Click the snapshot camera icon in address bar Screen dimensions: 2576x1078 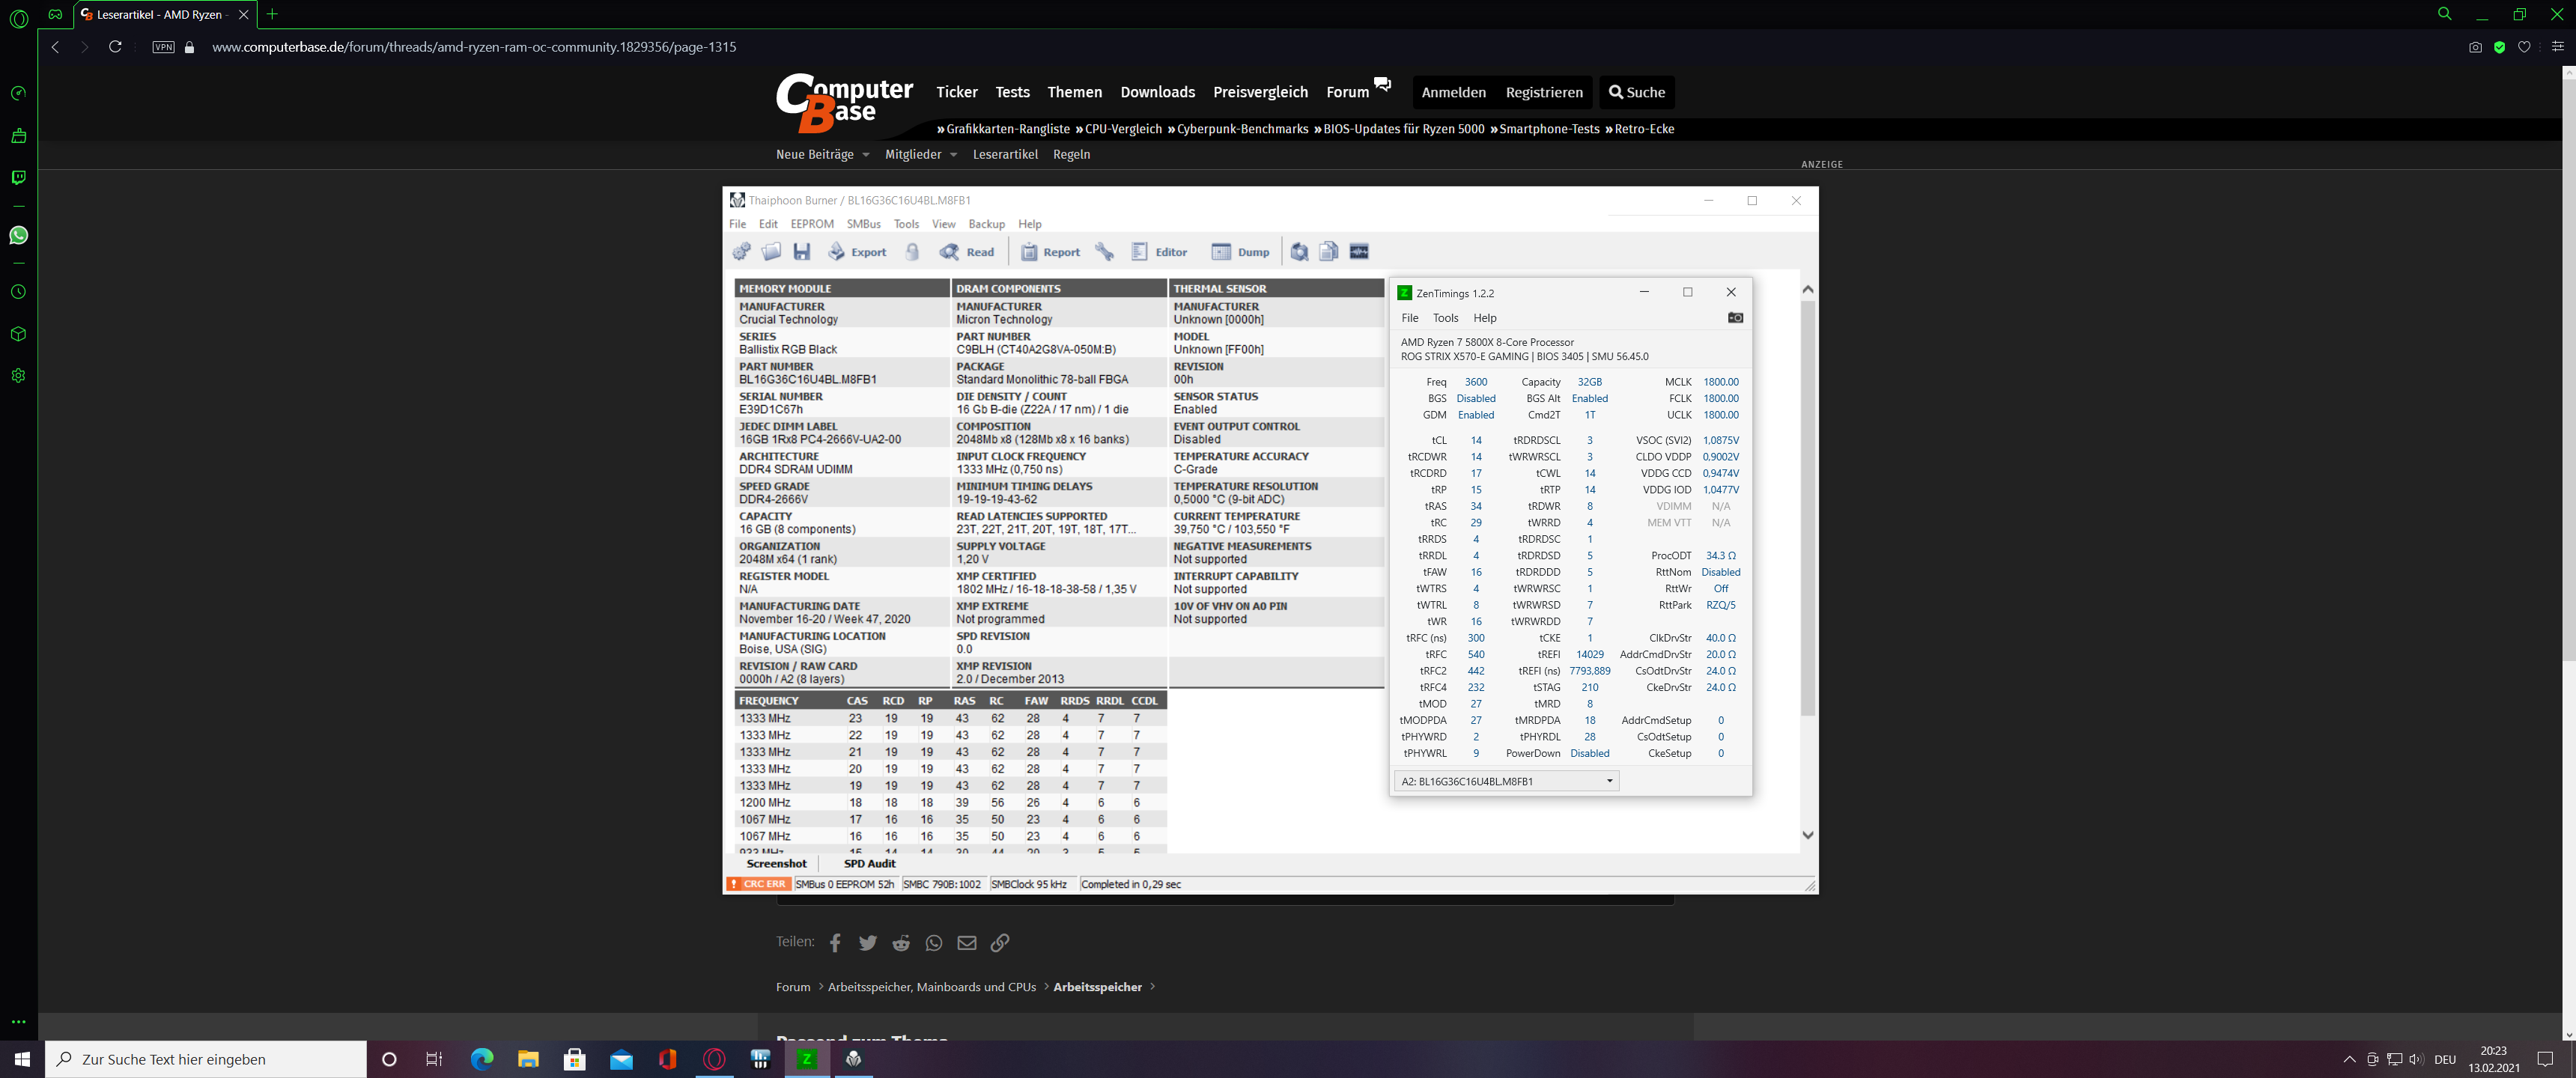point(2475,47)
